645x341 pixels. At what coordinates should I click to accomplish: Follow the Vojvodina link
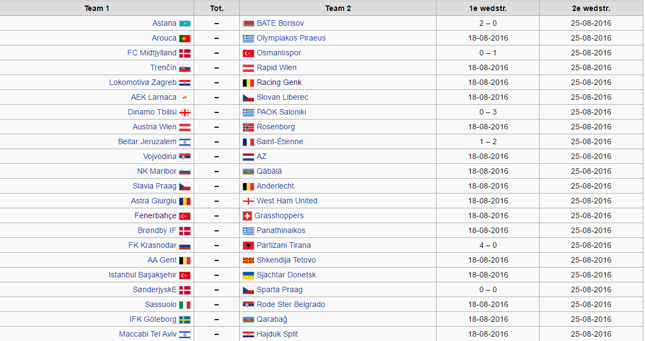160,157
